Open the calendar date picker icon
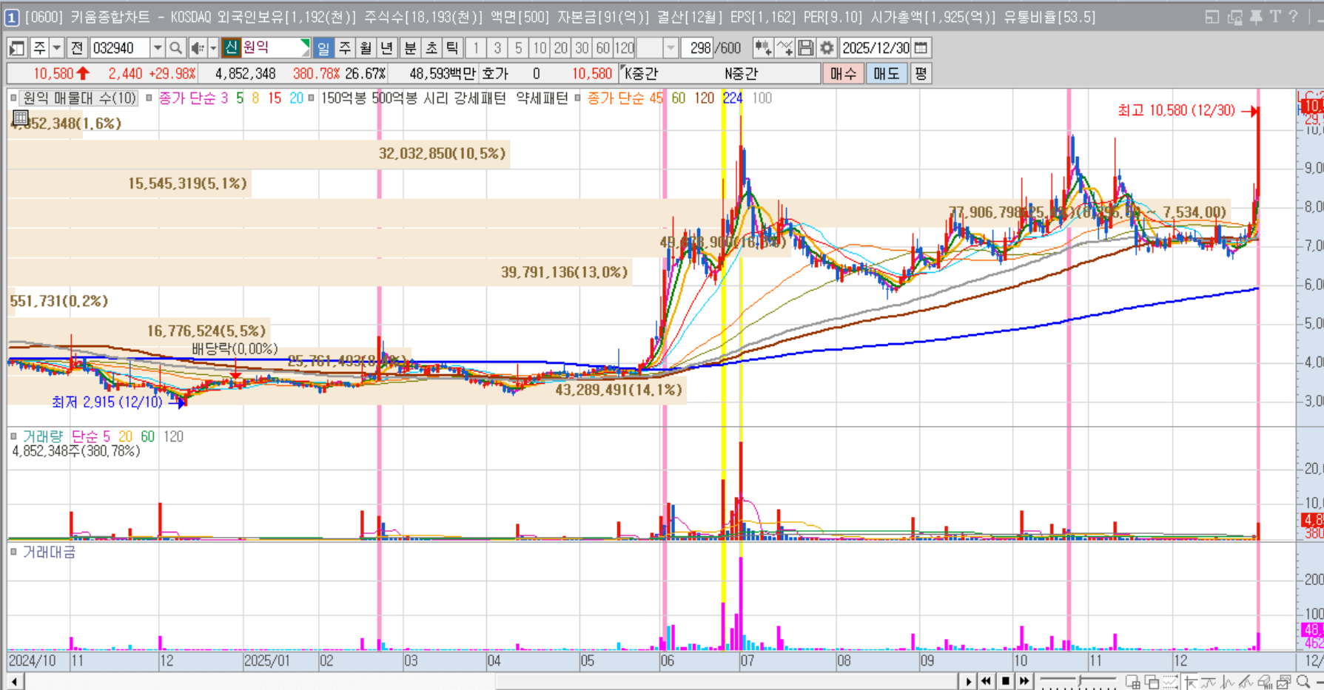Screen dimensions: 1324x690 [921, 48]
